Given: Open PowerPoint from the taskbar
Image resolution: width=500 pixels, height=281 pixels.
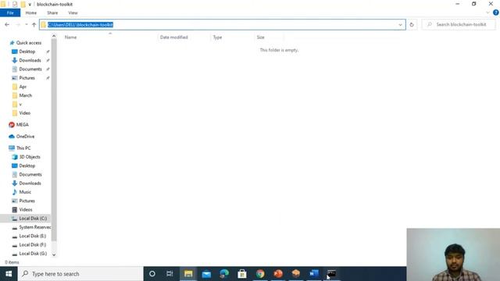Looking at the screenshot, I should 278,274.
